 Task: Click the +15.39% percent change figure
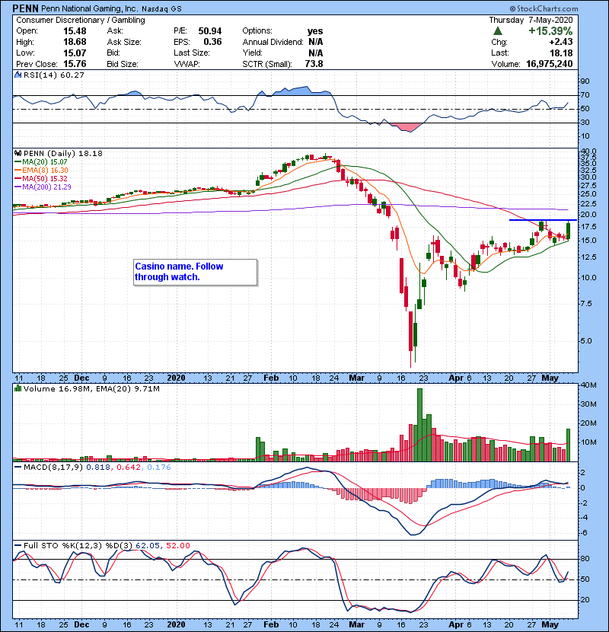(x=550, y=31)
